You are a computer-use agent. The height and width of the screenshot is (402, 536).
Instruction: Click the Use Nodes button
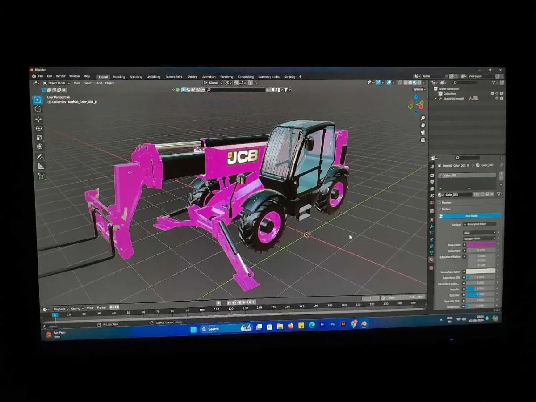pos(469,216)
